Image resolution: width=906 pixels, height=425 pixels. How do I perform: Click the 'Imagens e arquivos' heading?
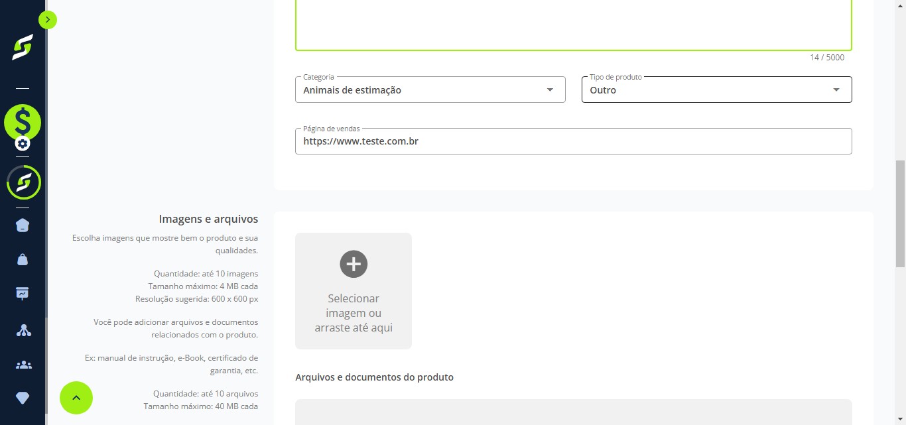click(x=208, y=219)
